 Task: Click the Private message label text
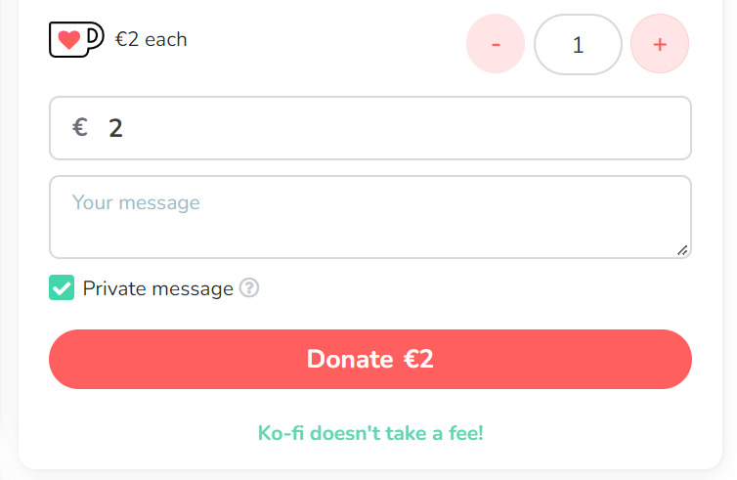click(x=158, y=288)
